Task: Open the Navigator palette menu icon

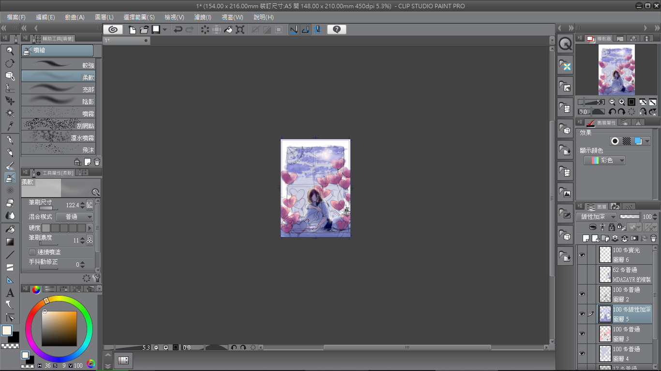Action: (x=579, y=38)
